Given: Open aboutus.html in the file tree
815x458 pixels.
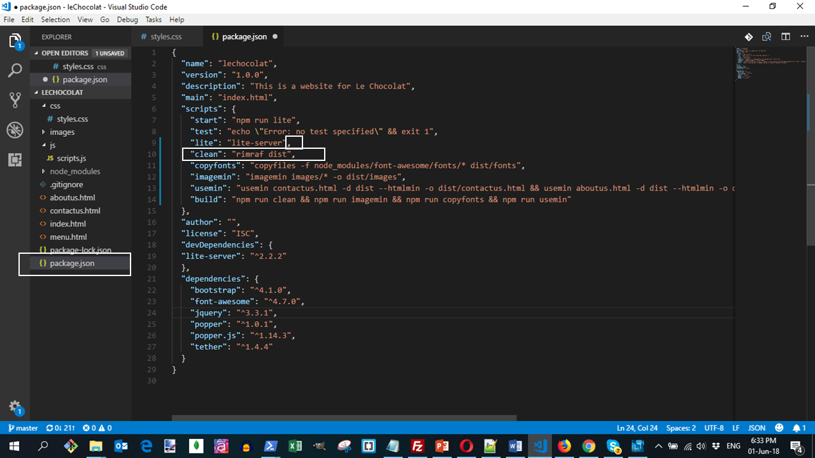Looking at the screenshot, I should (x=80, y=197).
